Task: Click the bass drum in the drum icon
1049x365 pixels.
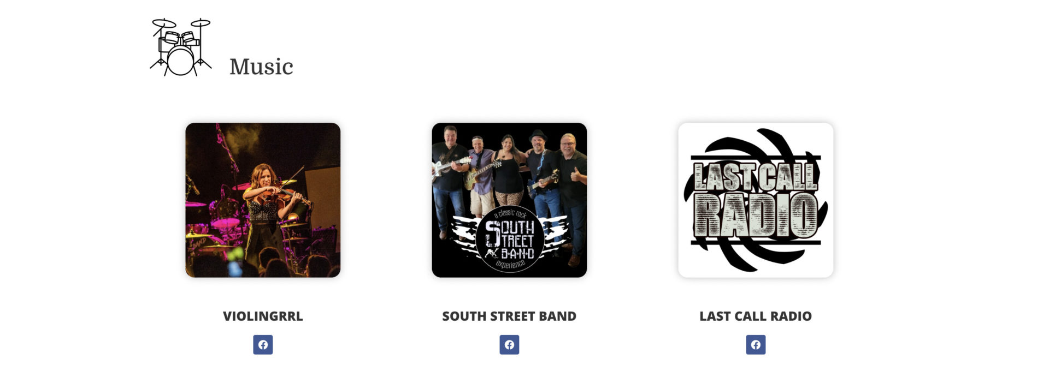Action: pyautogui.click(x=180, y=61)
